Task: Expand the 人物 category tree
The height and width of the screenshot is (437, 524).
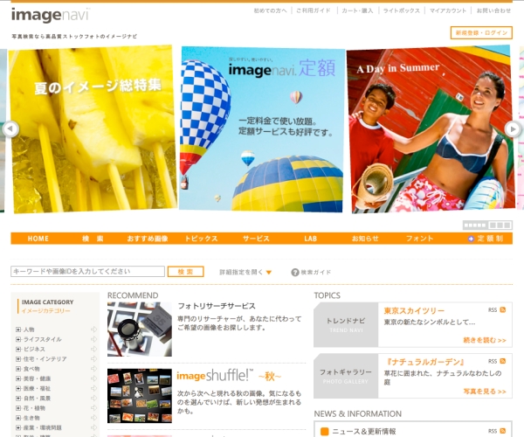Action: 18,329
